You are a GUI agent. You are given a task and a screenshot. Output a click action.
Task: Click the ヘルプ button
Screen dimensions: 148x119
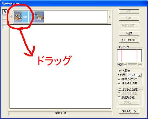pyautogui.click(x=129, y=33)
